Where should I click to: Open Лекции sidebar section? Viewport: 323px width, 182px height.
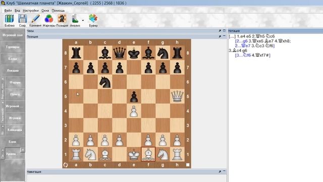pyautogui.click(x=13, y=71)
